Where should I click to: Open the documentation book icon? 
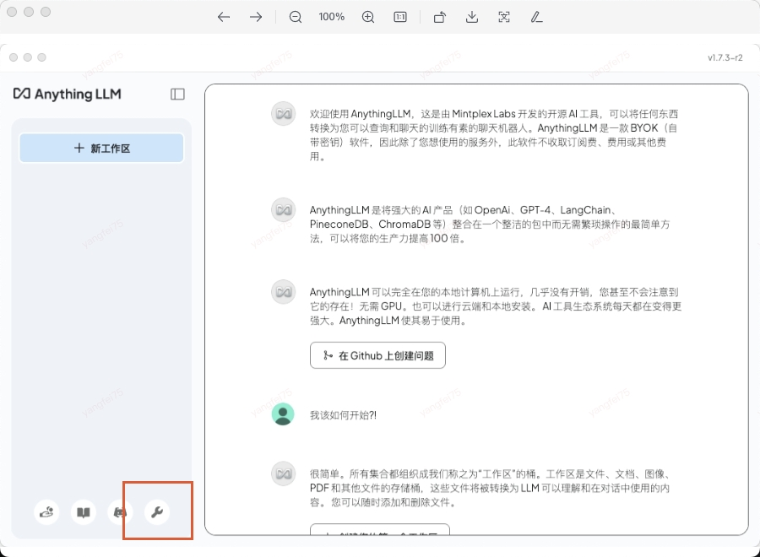coord(84,512)
